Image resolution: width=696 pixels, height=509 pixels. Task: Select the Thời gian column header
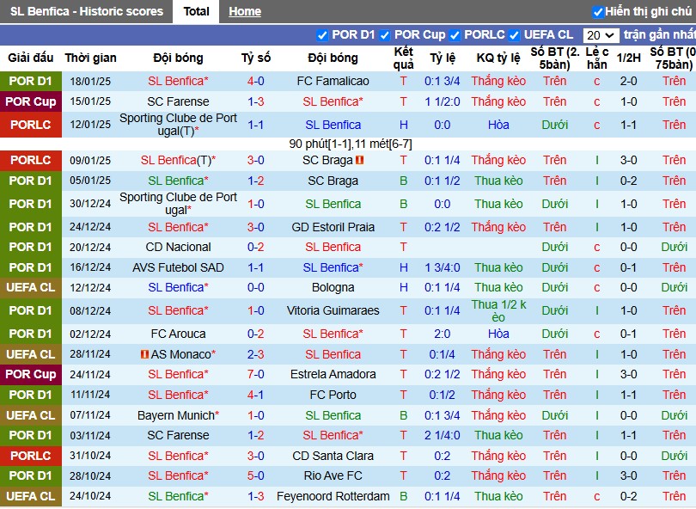(x=90, y=58)
